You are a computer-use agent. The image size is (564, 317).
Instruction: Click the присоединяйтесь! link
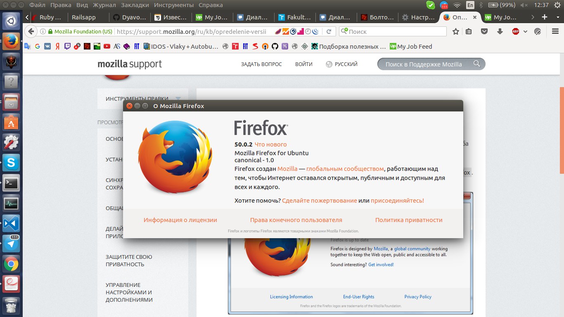click(397, 201)
